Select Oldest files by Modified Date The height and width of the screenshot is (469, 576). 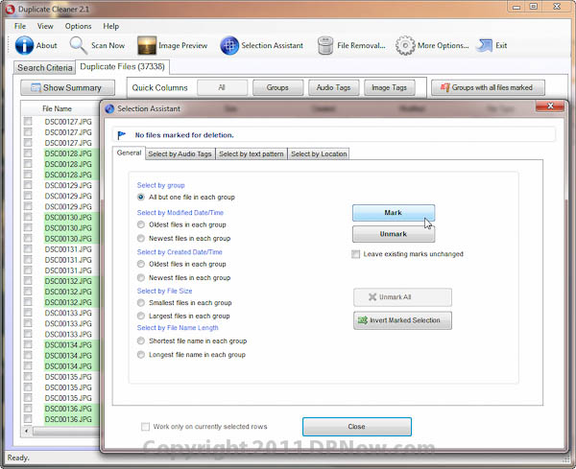coord(141,224)
